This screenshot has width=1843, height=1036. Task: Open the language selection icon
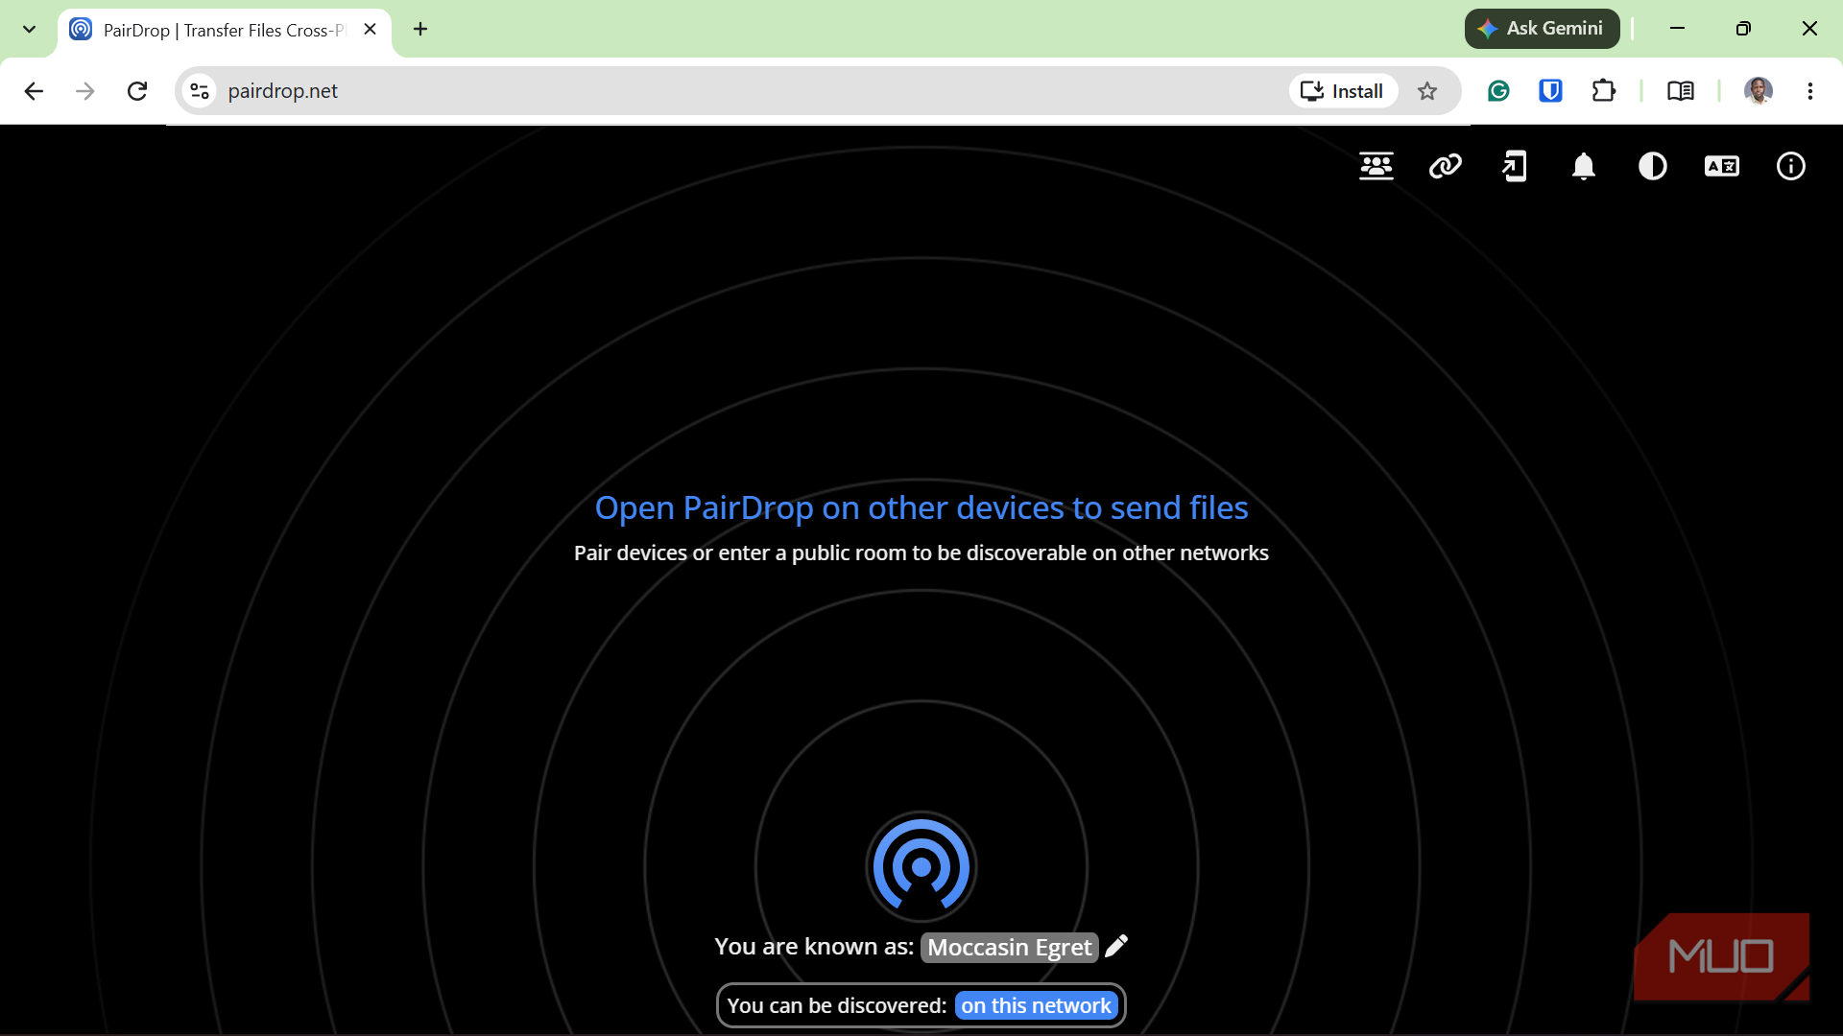coord(1722,167)
